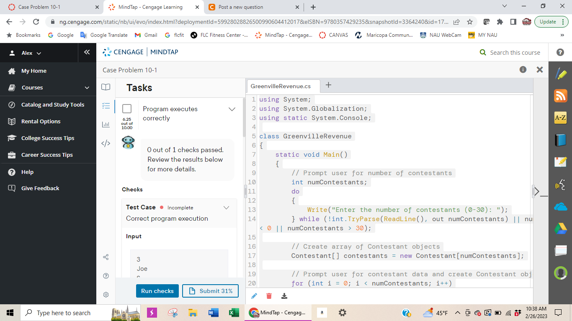Image resolution: width=572 pixels, height=321 pixels.
Task: Open the Google Drive app icon
Action: click(x=560, y=229)
